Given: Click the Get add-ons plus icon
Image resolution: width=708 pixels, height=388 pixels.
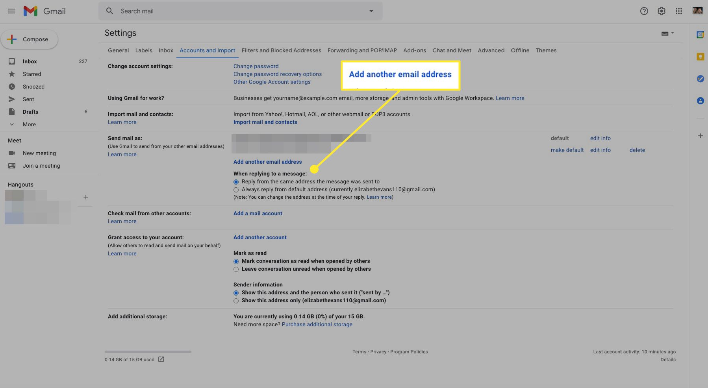Looking at the screenshot, I should tap(700, 136).
